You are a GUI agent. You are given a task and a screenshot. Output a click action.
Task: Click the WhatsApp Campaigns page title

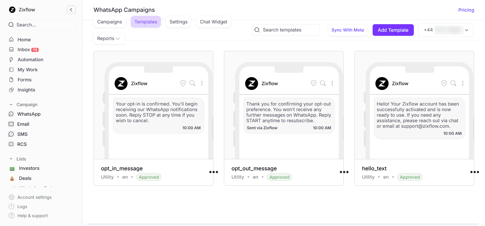[x=124, y=10]
